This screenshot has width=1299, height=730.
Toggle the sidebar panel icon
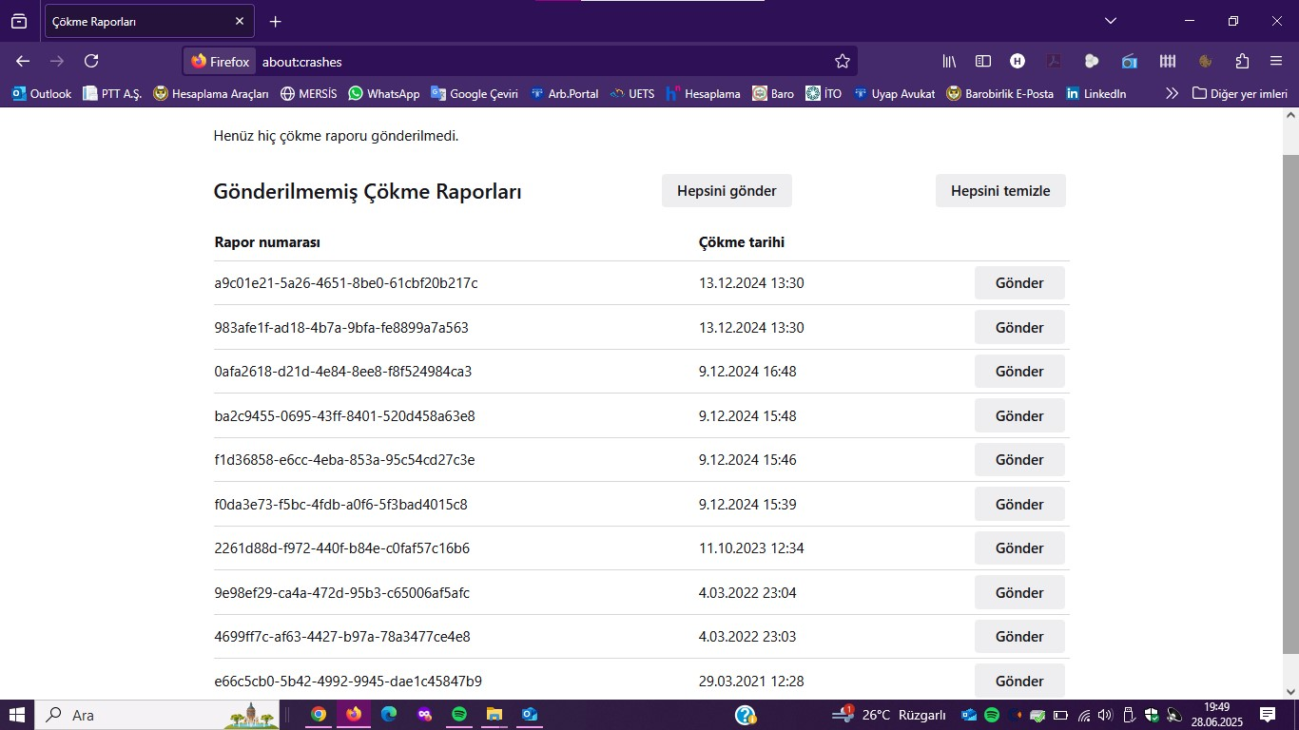(x=983, y=61)
